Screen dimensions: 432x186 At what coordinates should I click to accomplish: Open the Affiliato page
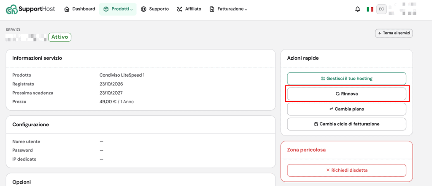tap(189, 9)
